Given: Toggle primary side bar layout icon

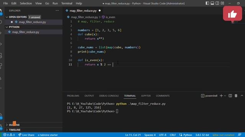Looking at the screenshot, I should point(207,3).
